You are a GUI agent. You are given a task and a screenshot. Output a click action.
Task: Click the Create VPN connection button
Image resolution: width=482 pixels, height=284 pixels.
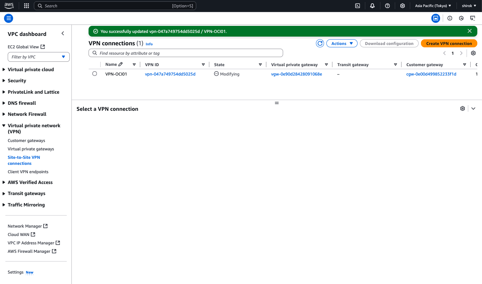pyautogui.click(x=449, y=43)
